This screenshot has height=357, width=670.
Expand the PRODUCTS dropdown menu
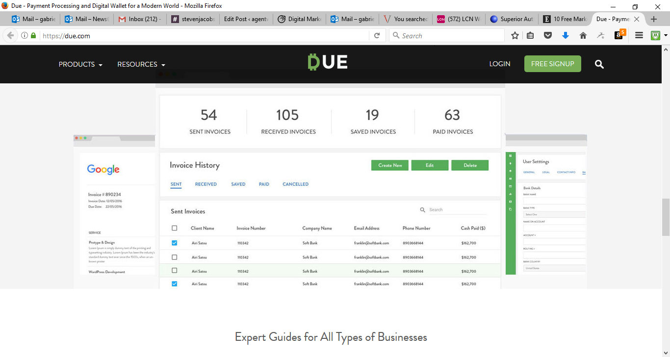click(x=80, y=64)
